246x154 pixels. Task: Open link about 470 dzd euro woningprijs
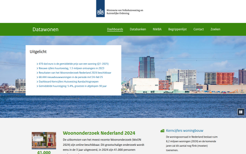point(73,64)
